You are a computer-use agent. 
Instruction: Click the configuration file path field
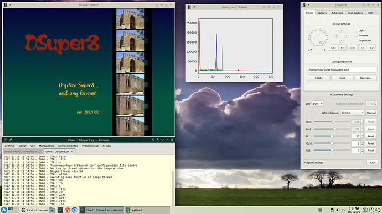coord(342,70)
